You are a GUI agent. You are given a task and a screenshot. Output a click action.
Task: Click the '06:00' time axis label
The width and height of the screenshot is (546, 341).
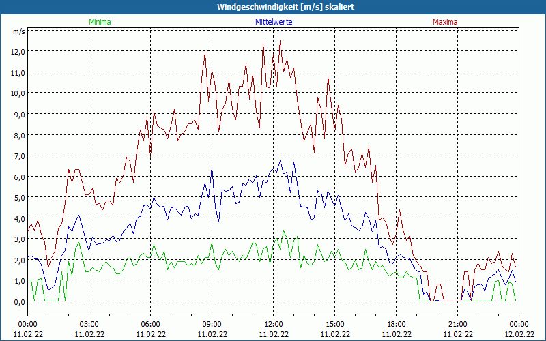click(x=150, y=325)
